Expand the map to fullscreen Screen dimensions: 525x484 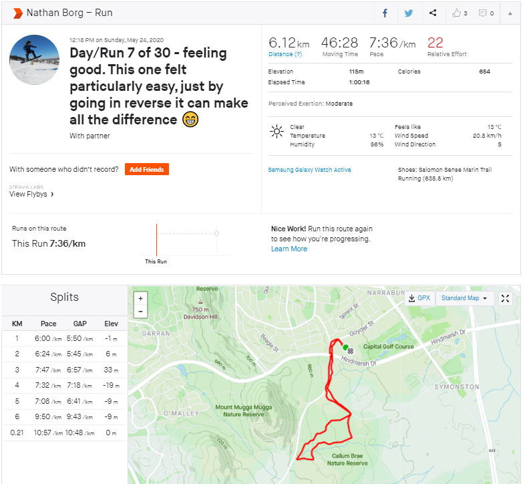506,298
